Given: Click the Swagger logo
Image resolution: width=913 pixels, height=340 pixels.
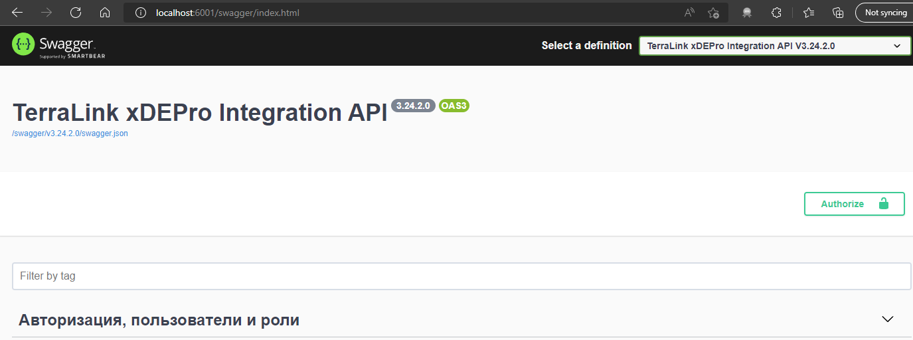Looking at the screenshot, I should [x=58, y=46].
